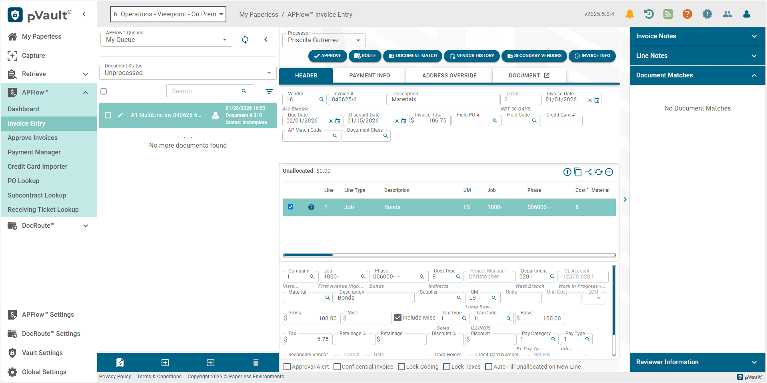
Task: Click the Route button
Action: coord(365,56)
